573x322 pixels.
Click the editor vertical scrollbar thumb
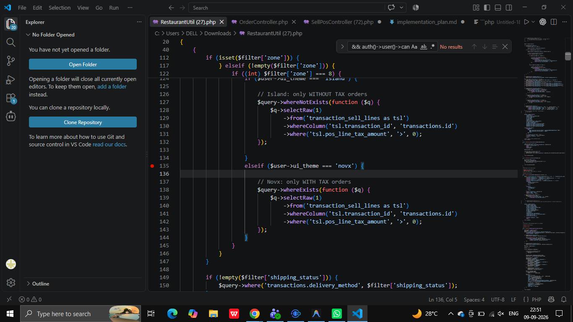click(x=568, y=56)
